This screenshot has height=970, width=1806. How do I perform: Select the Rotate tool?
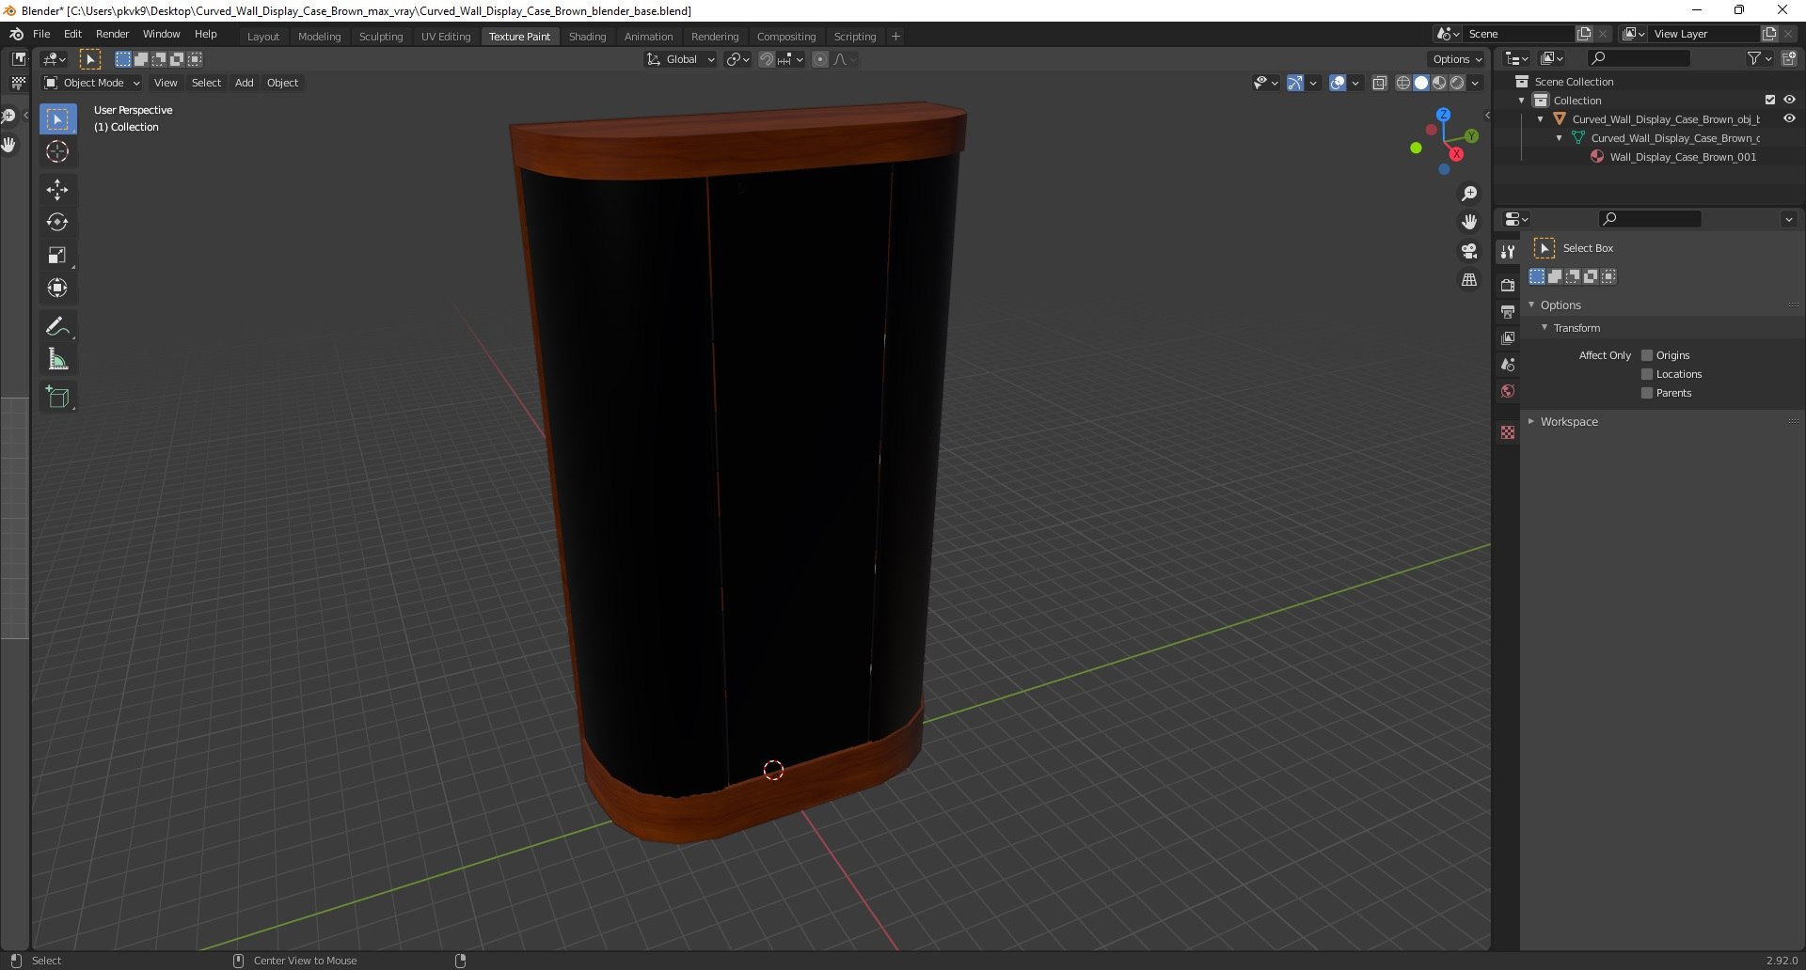57,222
